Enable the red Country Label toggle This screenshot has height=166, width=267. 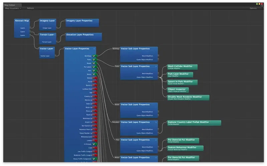tap(95, 96)
